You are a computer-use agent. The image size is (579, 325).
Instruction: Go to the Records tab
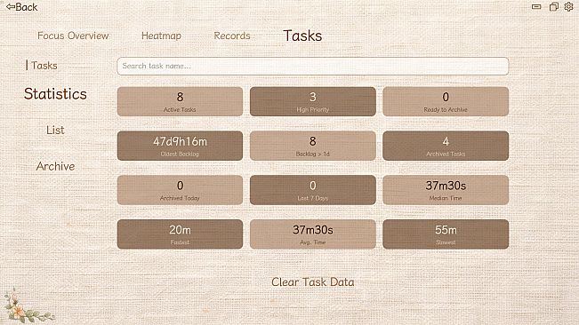coord(232,36)
